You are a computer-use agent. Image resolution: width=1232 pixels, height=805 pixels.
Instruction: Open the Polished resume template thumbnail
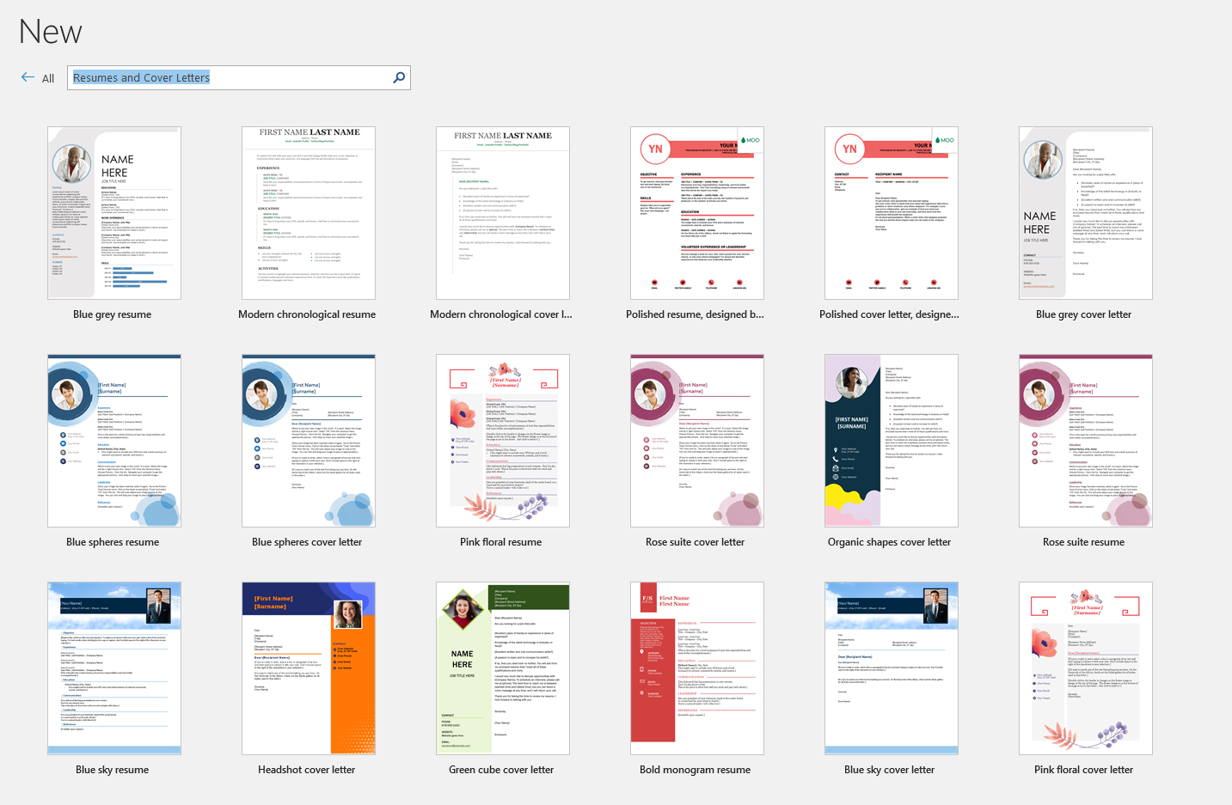click(x=697, y=213)
